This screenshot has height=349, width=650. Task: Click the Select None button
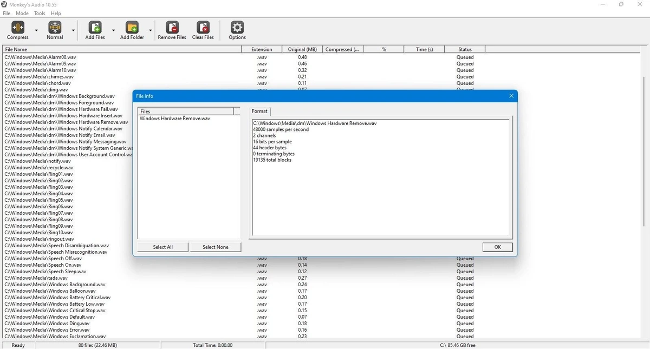pos(216,247)
